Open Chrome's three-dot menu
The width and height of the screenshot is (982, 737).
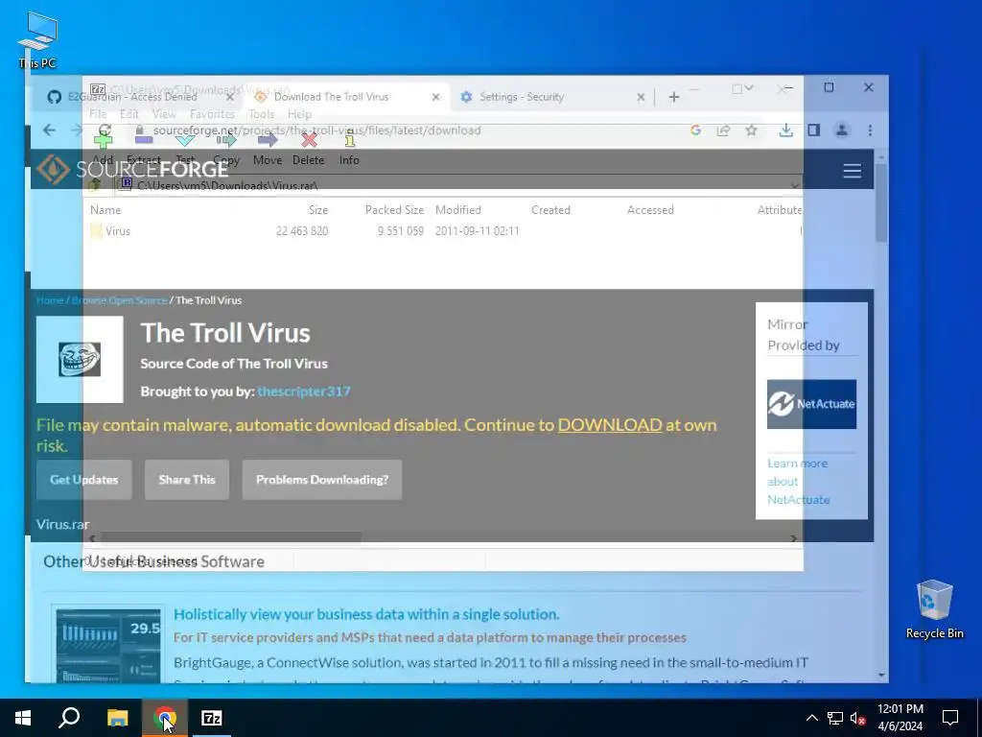click(870, 131)
